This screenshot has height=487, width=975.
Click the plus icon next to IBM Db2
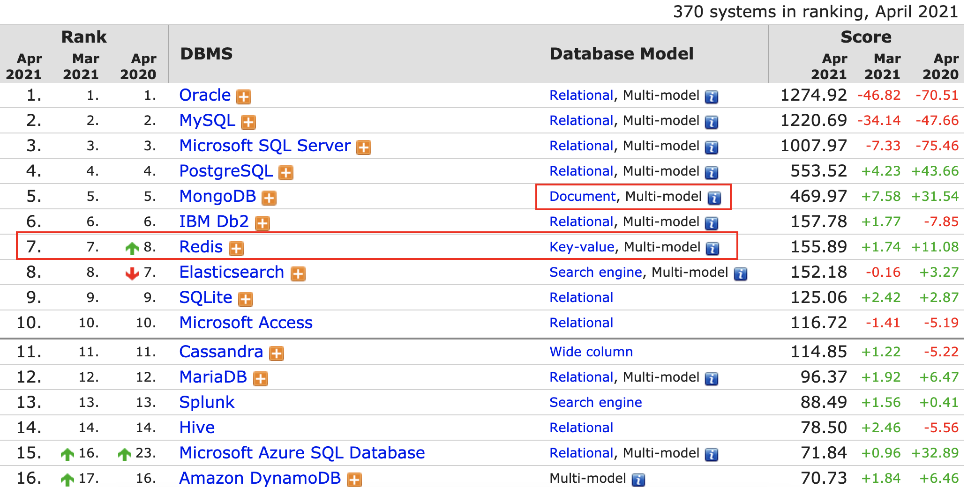(262, 223)
